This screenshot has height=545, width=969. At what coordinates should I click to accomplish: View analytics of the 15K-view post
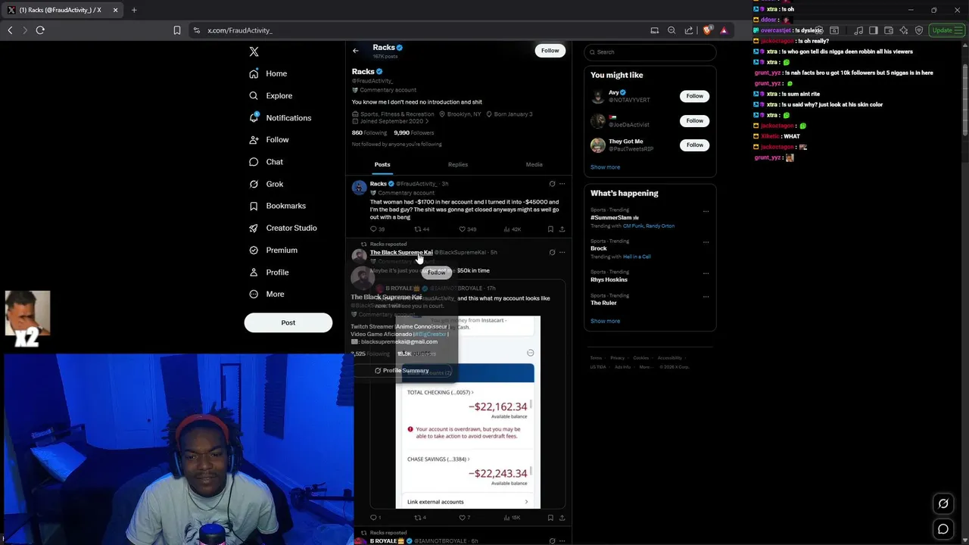pos(512,518)
